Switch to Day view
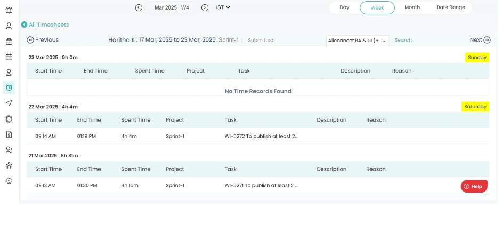Screen dimensions: 502x239 (344, 7)
